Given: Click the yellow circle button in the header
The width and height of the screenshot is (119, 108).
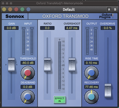Looking at the screenshot, I should (4, 9).
